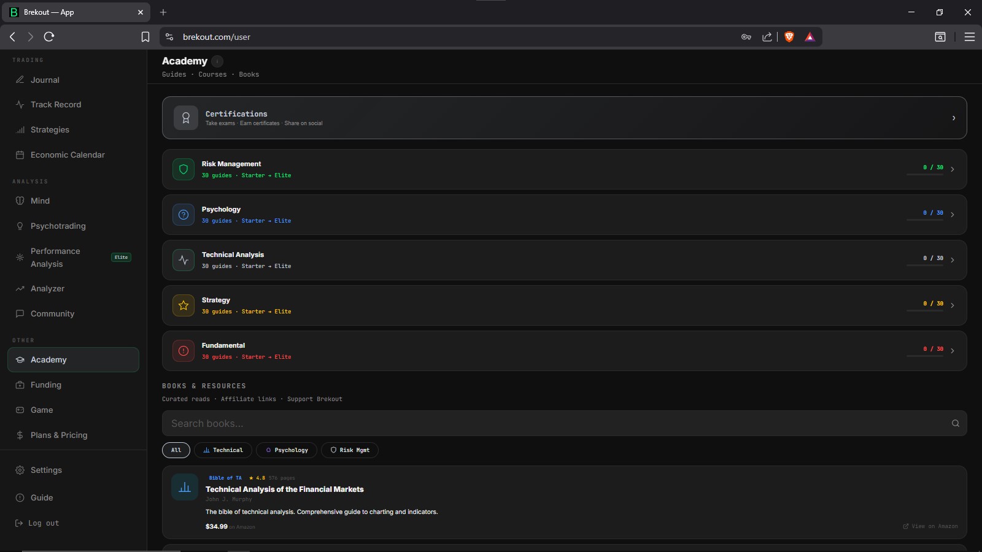Open Plans & Pricing in the sidebar
Image resolution: width=982 pixels, height=552 pixels.
click(73, 435)
